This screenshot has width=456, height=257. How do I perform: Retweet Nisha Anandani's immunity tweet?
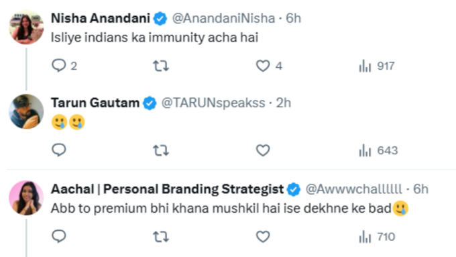click(x=161, y=66)
